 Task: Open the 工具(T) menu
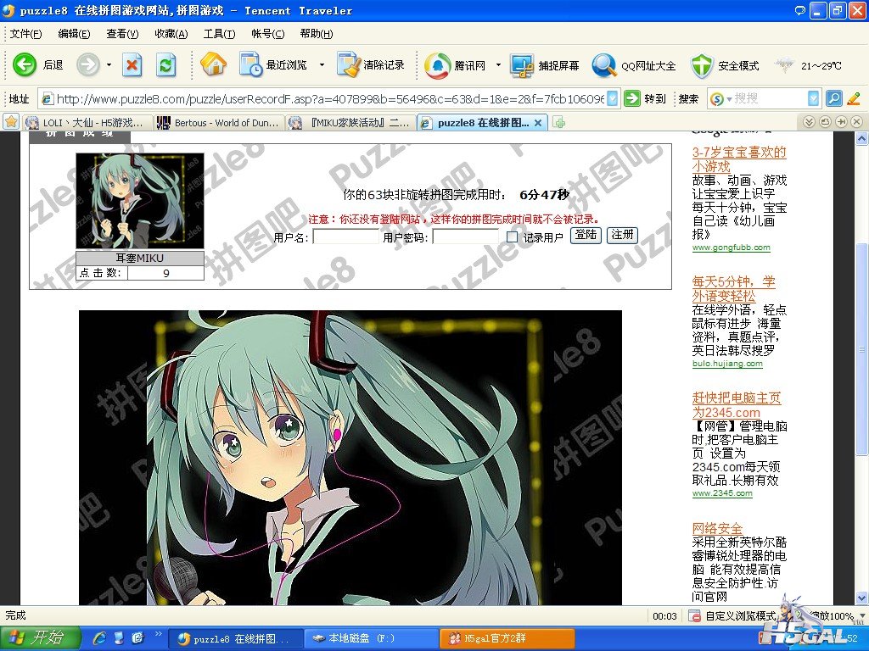click(220, 34)
